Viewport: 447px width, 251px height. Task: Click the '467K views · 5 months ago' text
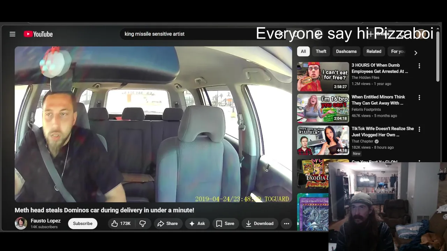[374, 115]
